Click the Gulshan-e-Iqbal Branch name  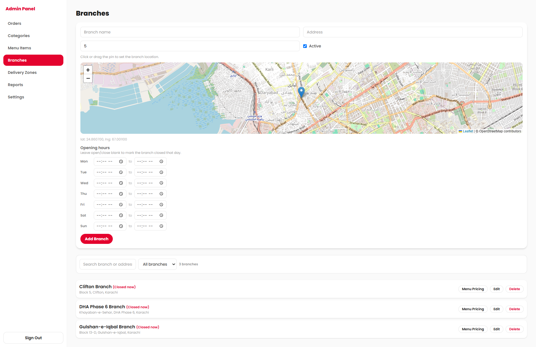[x=107, y=327]
